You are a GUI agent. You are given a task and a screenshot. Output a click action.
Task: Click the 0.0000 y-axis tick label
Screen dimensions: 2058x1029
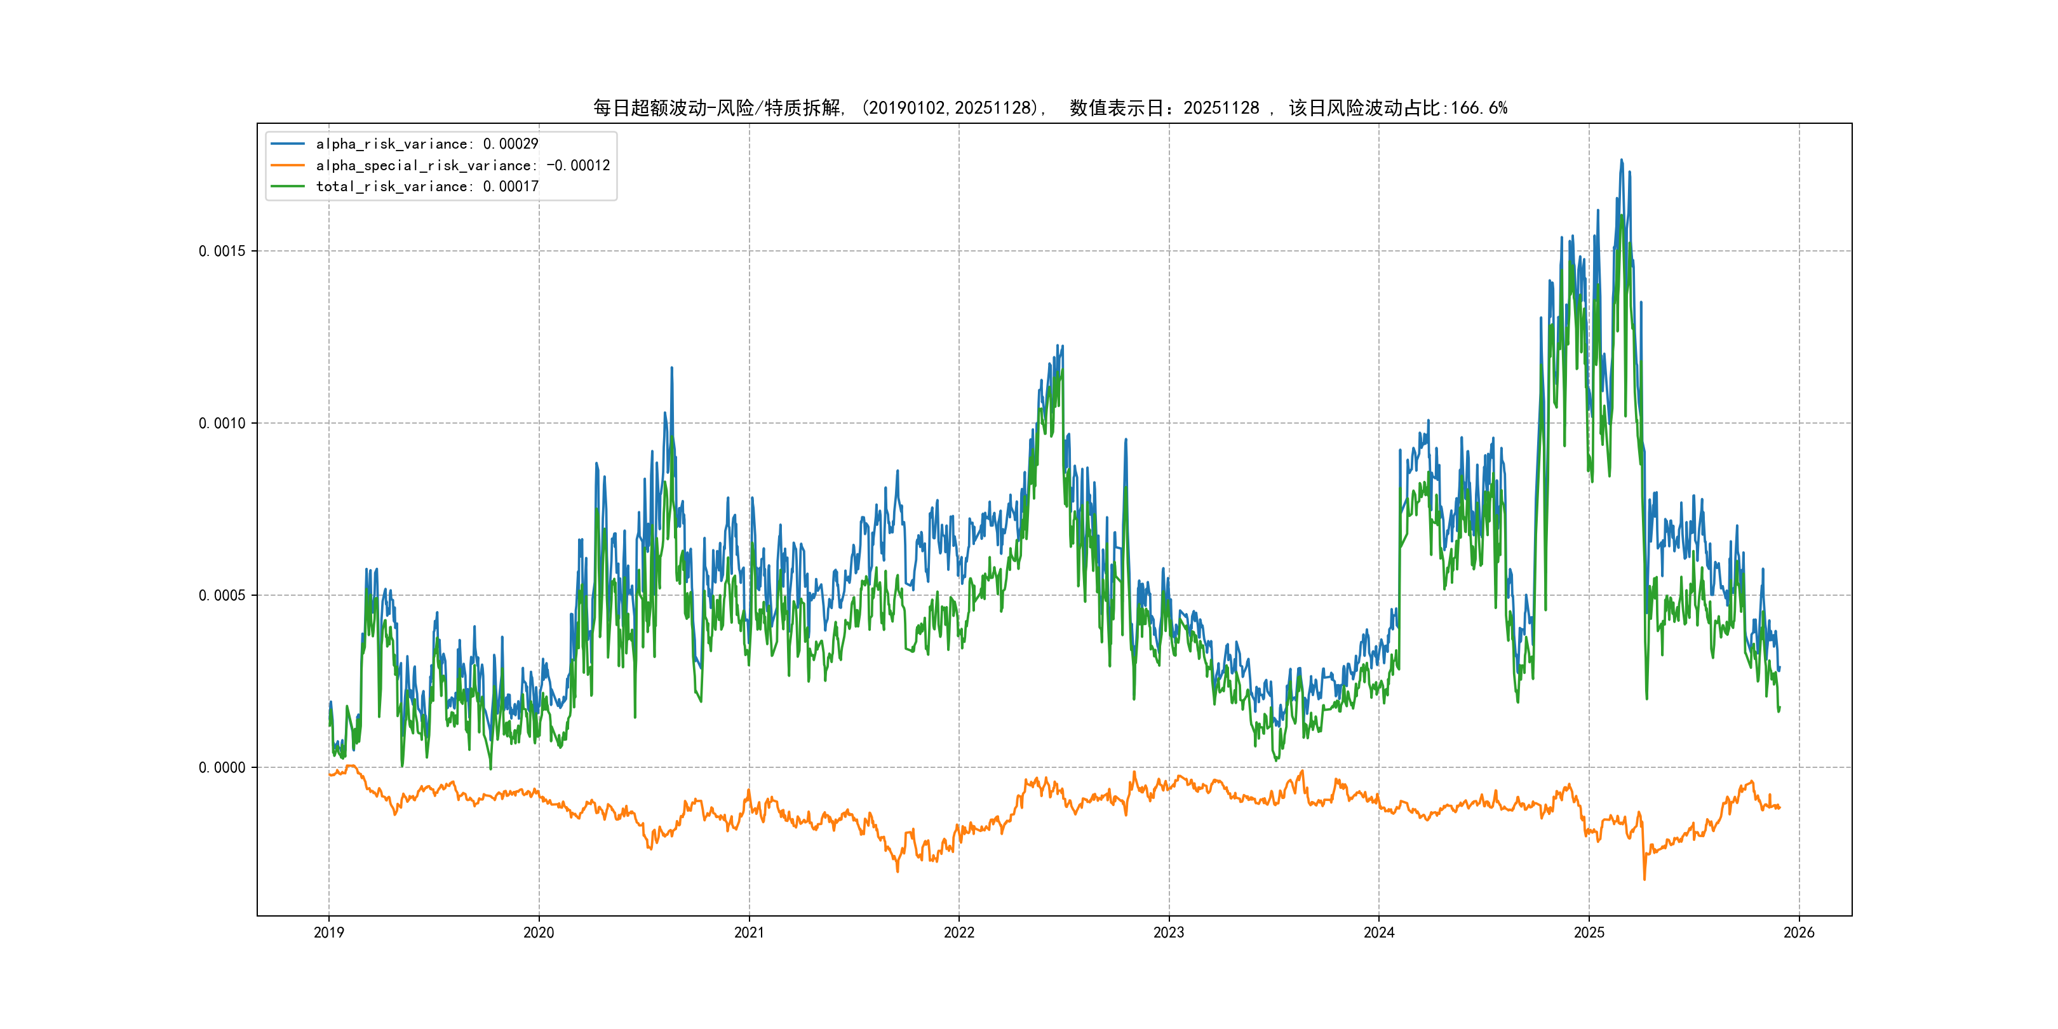222,768
